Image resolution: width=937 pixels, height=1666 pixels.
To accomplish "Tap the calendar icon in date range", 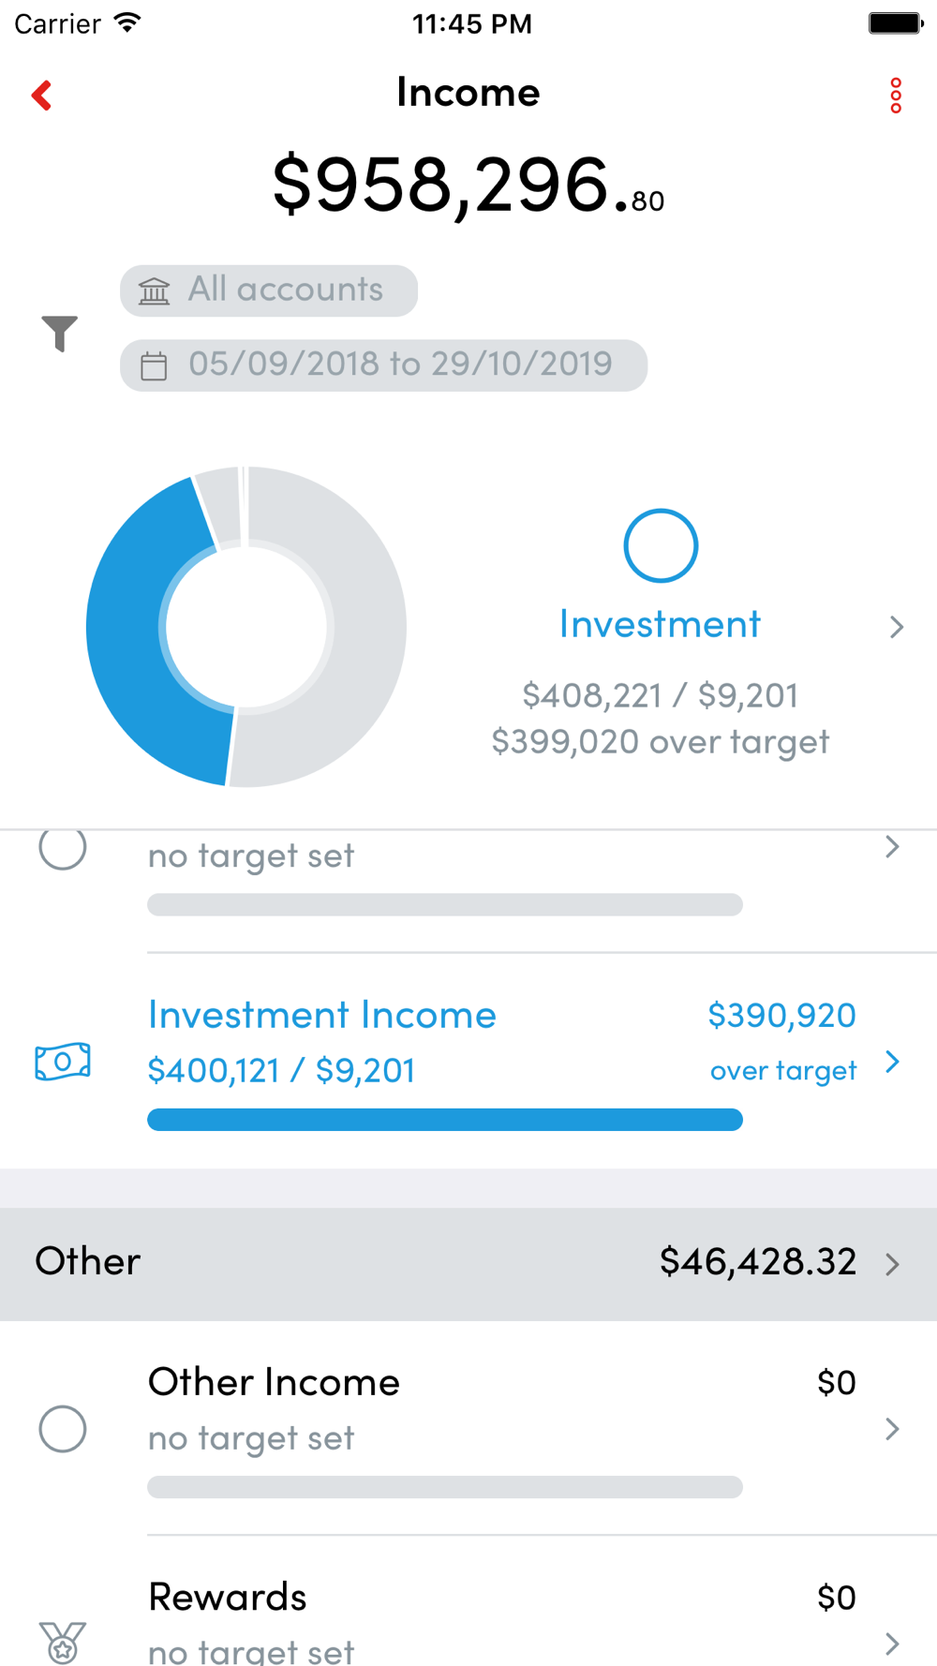I will (154, 364).
